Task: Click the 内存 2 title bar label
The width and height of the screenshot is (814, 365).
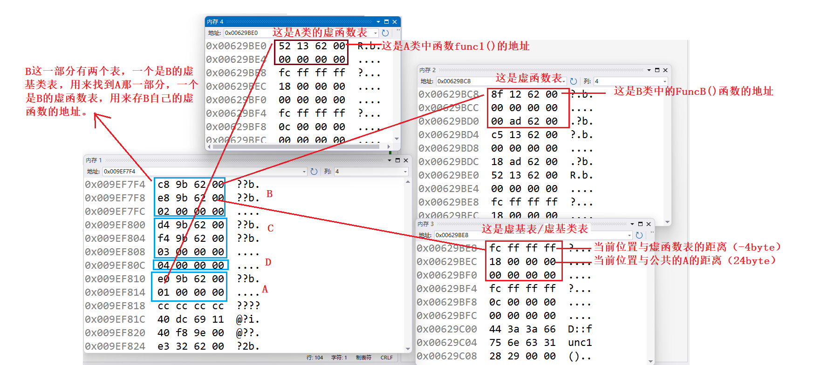Action: pos(428,70)
